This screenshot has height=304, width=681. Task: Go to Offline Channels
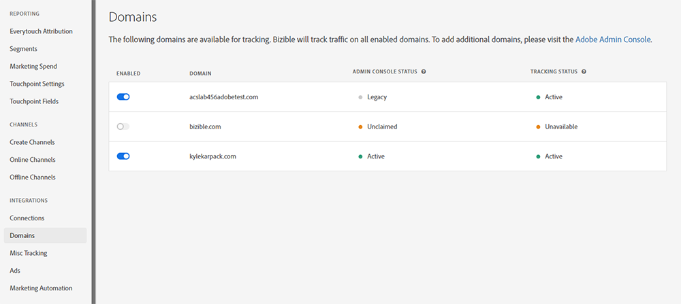click(x=32, y=178)
